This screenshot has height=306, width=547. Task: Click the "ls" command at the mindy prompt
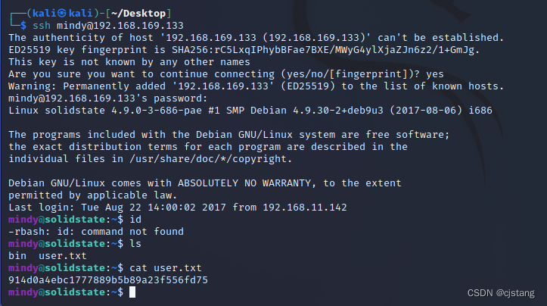tap(135, 243)
